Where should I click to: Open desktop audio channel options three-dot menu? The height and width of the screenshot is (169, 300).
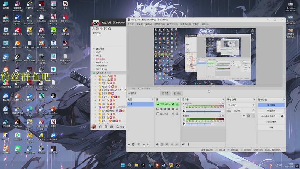coord(184,119)
